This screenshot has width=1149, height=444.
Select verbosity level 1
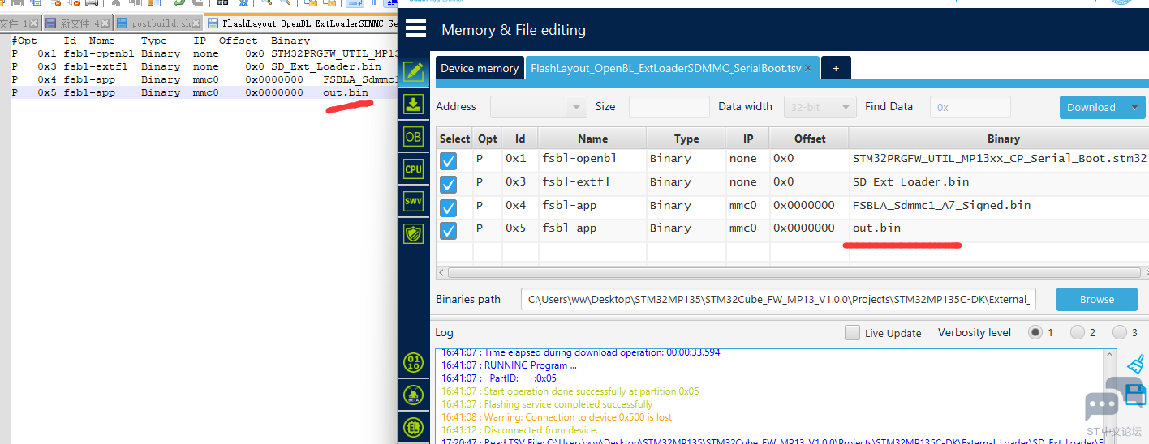click(1035, 332)
